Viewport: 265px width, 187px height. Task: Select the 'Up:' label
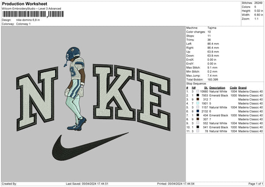189,52
